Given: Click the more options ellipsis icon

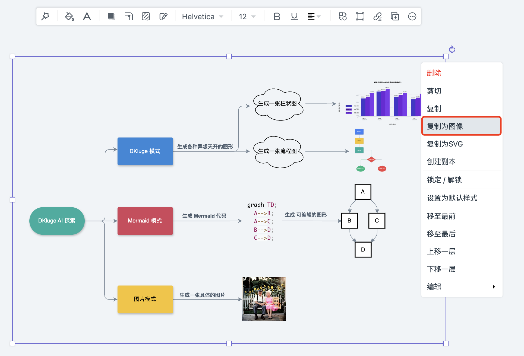Looking at the screenshot, I should click(x=412, y=17).
